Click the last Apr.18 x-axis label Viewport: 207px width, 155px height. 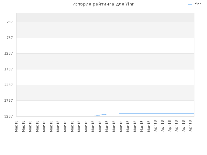click(x=190, y=126)
